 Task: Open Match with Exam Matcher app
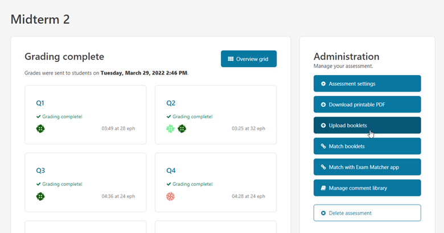pos(367,167)
